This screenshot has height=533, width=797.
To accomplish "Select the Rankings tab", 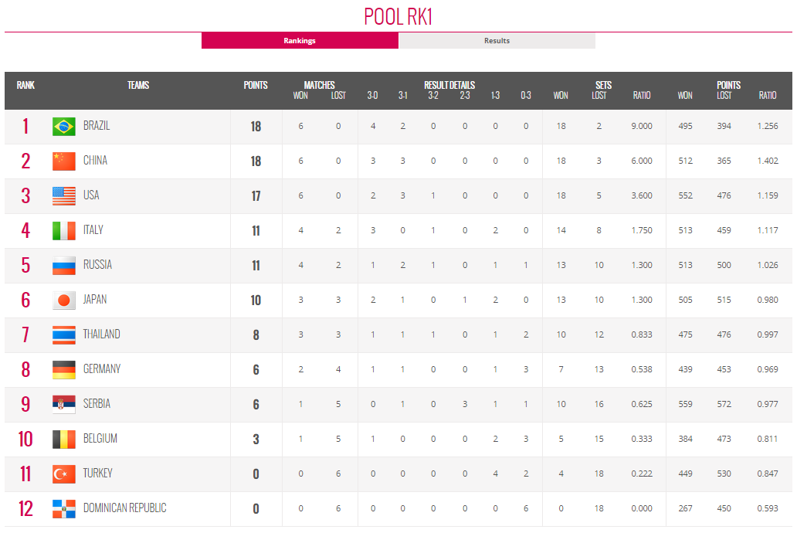I will pos(300,41).
